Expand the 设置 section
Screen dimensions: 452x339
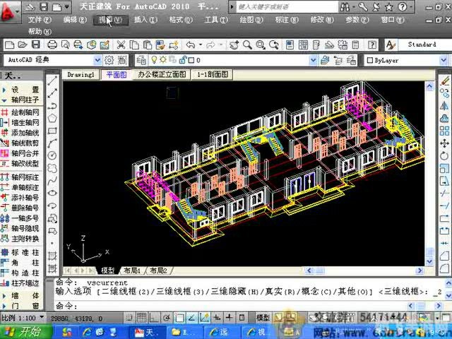pos(24,90)
